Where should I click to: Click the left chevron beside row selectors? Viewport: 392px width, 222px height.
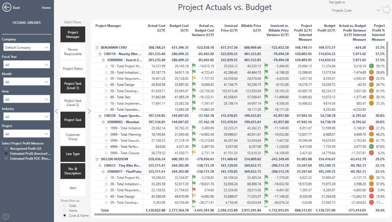[x=56, y=111]
